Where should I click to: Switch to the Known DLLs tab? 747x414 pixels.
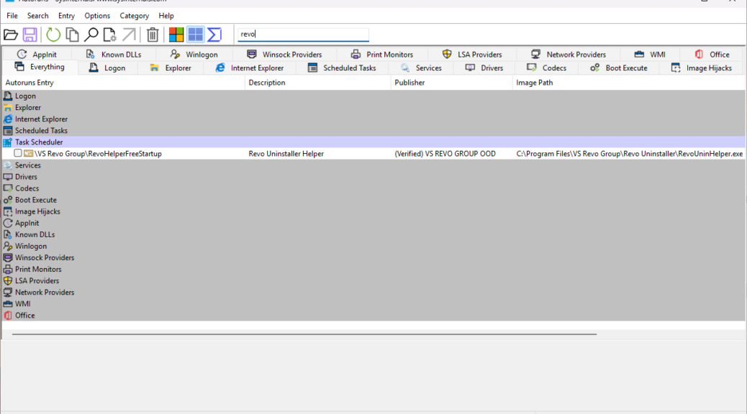[114, 54]
